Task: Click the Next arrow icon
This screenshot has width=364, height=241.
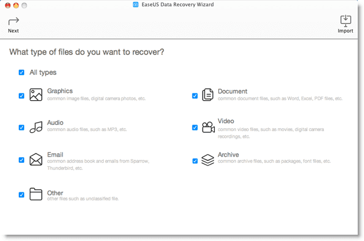Action: [13, 21]
